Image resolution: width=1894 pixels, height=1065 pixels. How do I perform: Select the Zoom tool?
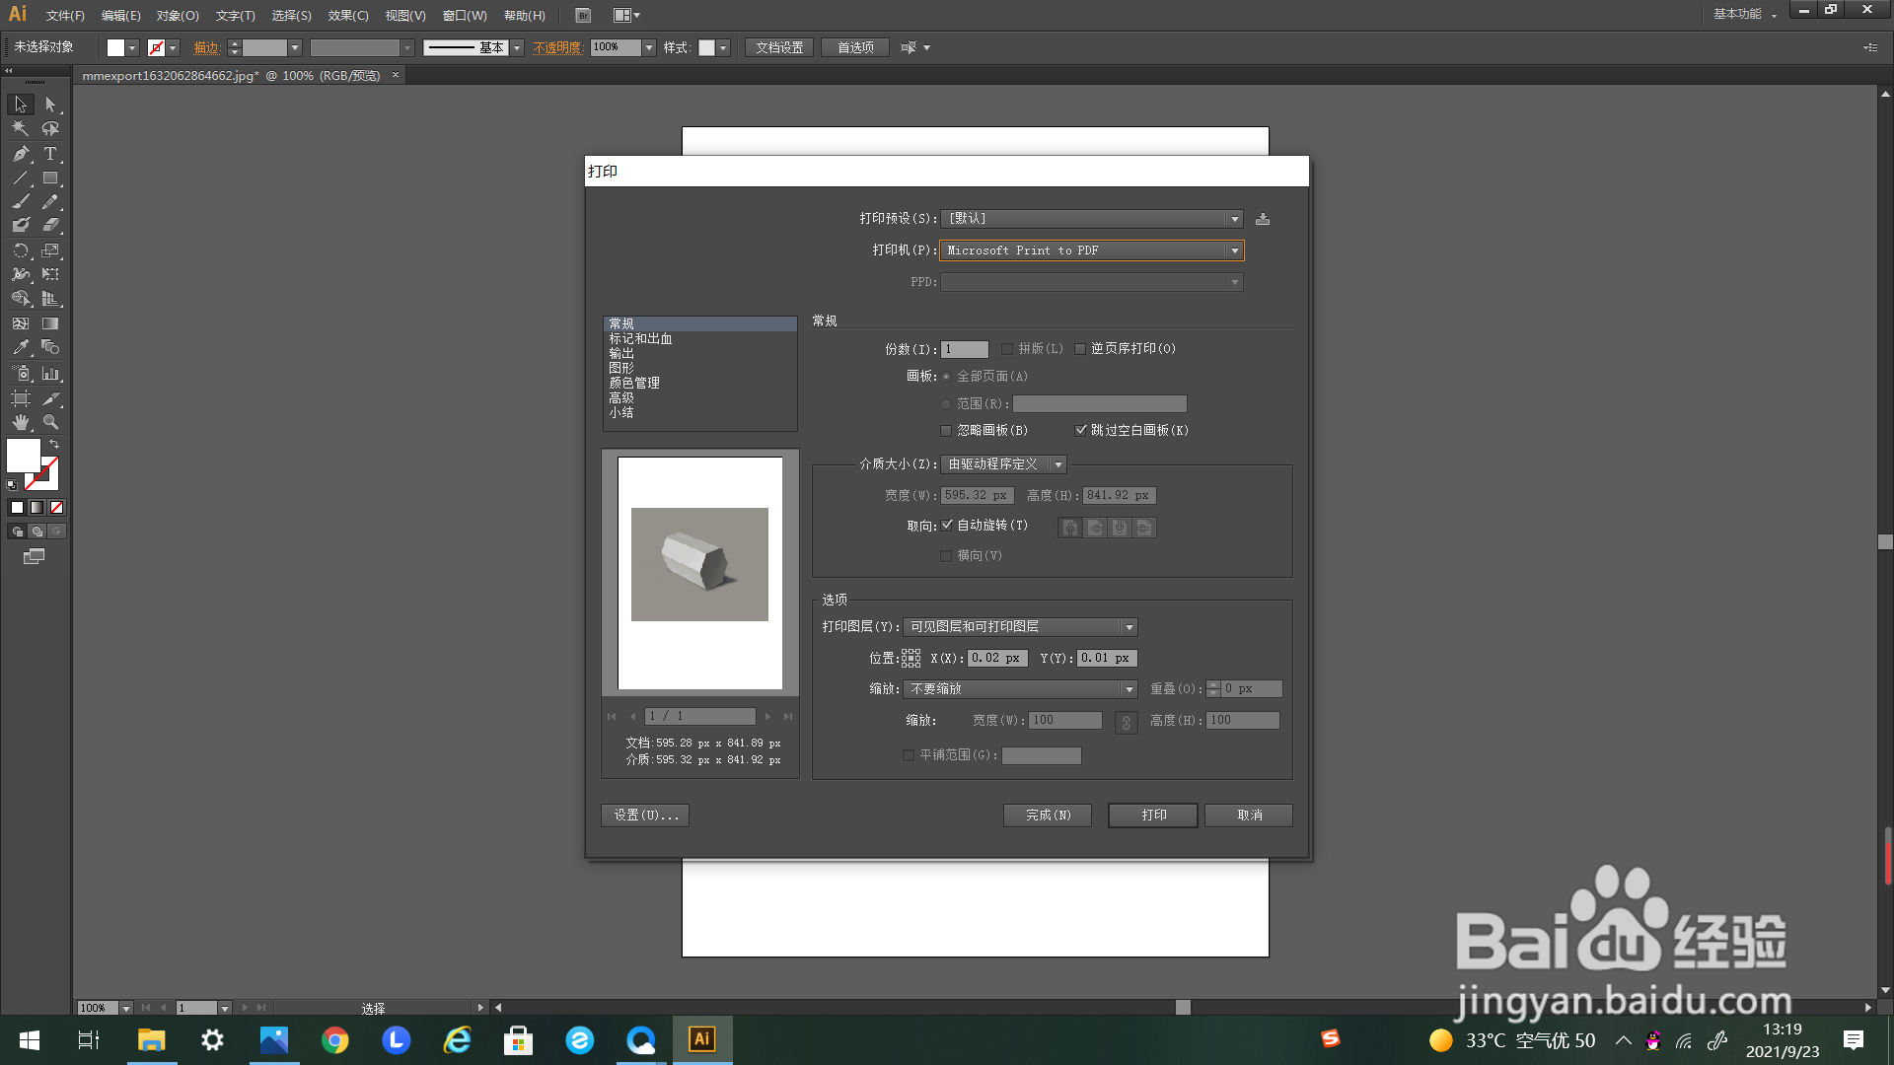click(x=50, y=422)
